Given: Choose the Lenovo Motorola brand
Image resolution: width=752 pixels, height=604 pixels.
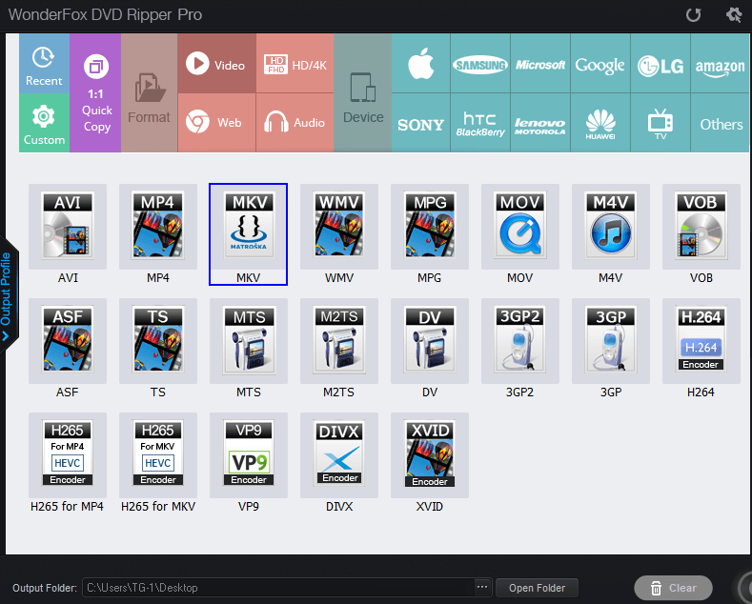Looking at the screenshot, I should pyautogui.click(x=540, y=123).
